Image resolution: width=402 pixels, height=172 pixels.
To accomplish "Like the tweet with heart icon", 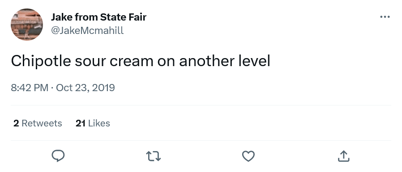I will pos(248,156).
